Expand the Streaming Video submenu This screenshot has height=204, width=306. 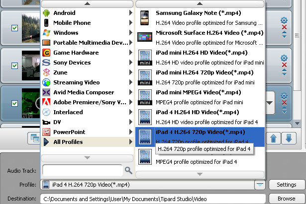(130, 82)
